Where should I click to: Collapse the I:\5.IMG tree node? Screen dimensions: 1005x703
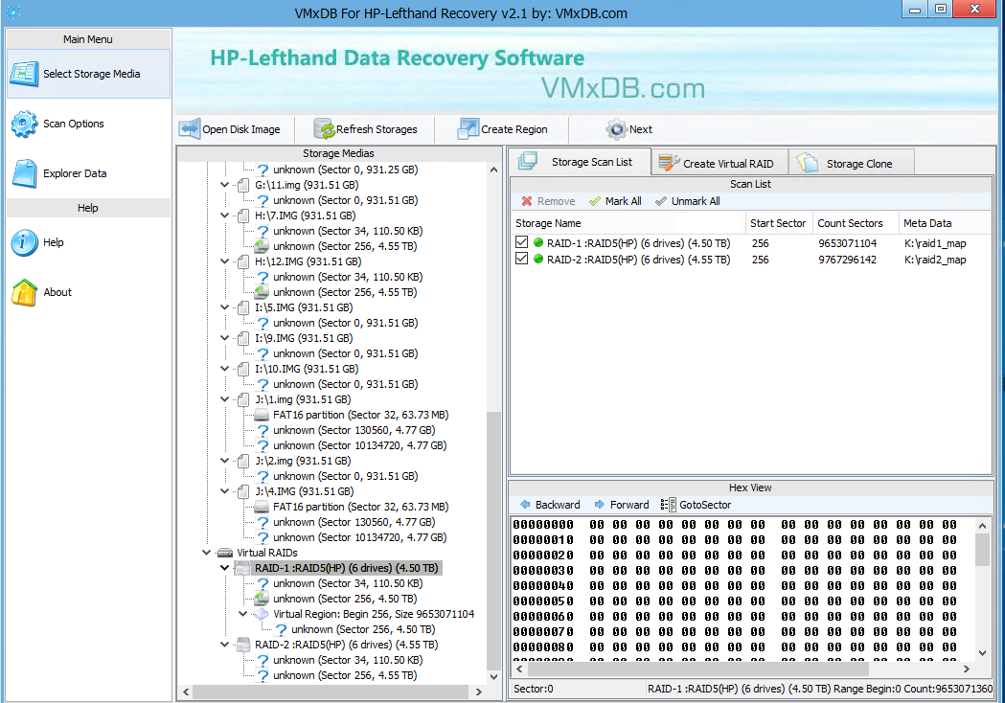tap(224, 307)
